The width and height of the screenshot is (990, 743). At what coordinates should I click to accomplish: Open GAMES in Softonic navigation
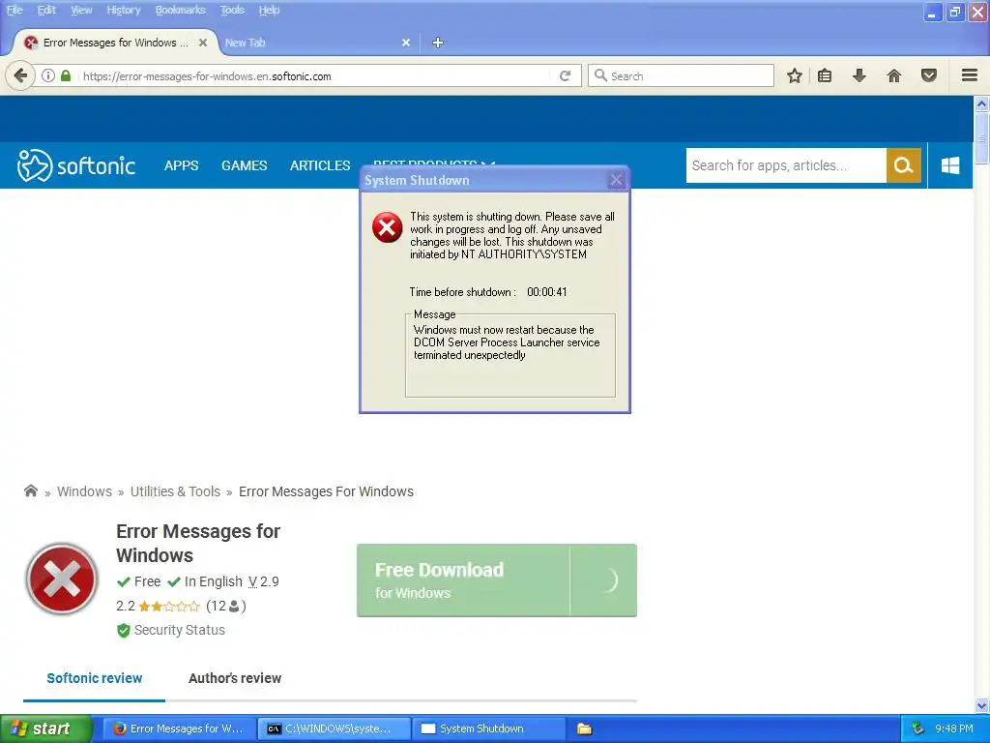click(x=245, y=165)
